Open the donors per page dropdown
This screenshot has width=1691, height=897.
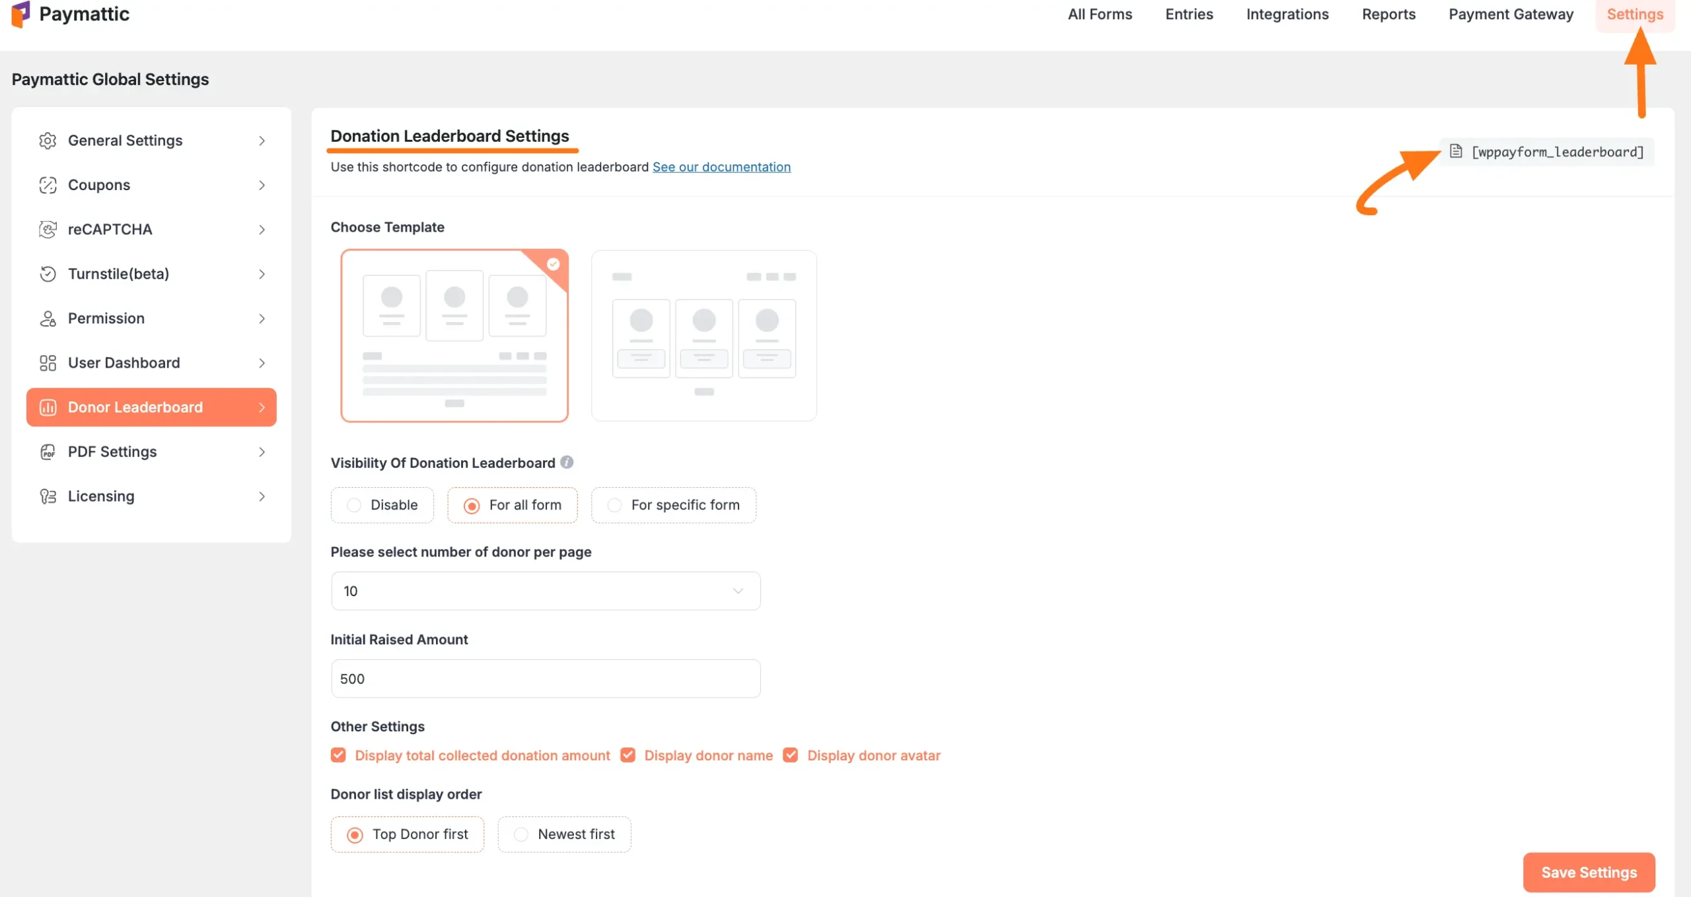(x=546, y=591)
